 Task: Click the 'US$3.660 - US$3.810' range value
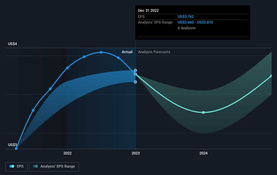[195, 23]
